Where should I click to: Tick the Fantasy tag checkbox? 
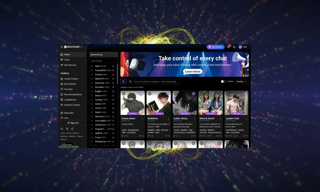tap(92, 100)
